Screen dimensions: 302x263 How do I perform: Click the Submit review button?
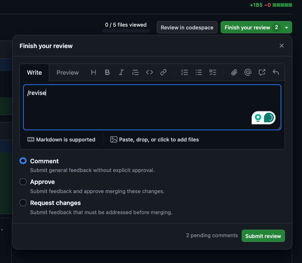(263, 236)
